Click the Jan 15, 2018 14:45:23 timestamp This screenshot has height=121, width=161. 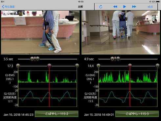point(18,115)
